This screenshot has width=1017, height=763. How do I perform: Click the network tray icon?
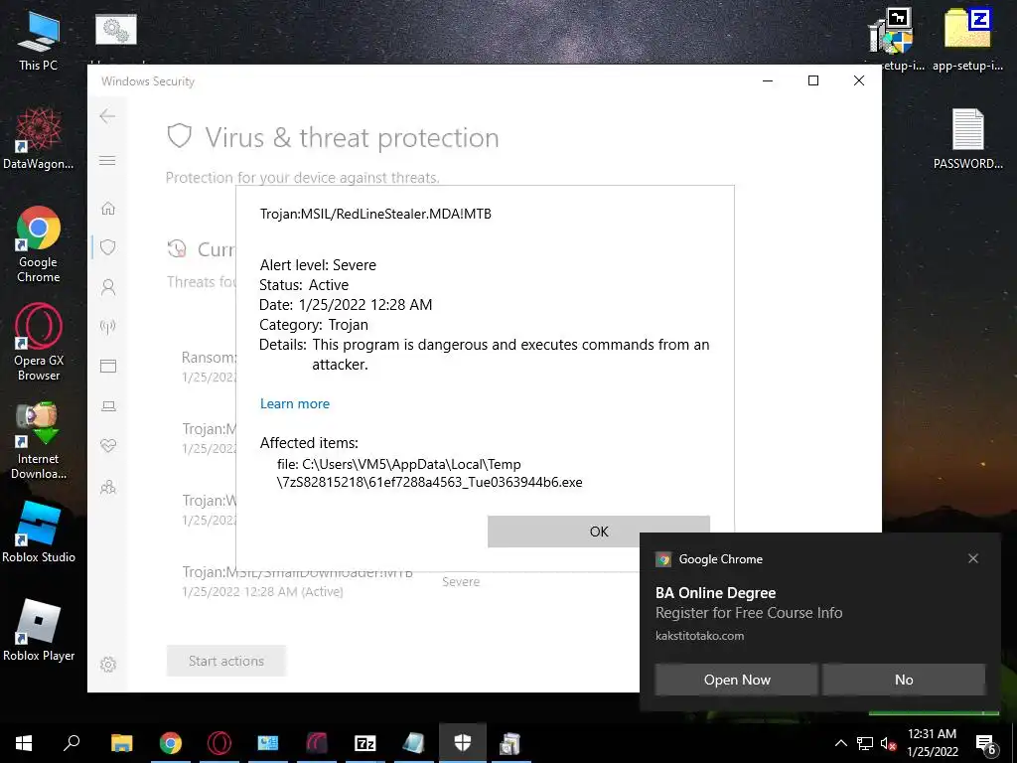865,743
